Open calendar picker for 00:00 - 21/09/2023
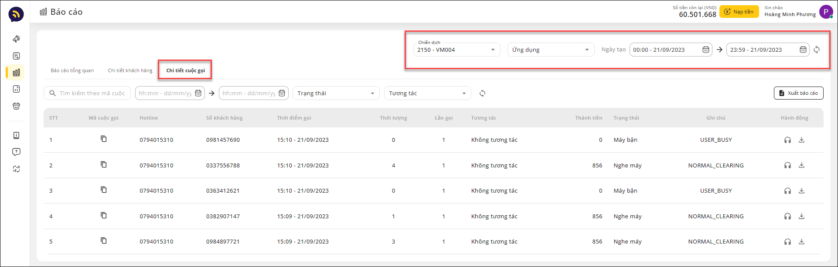The image size is (838, 267). 705,50
